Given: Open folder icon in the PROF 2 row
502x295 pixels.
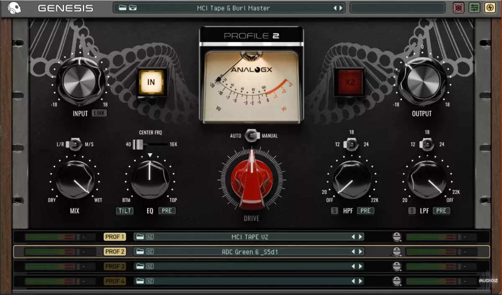Looking at the screenshot, I should (x=140, y=252).
